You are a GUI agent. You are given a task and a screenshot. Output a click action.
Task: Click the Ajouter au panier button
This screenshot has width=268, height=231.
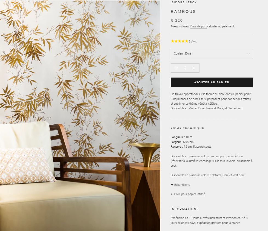tap(212, 82)
